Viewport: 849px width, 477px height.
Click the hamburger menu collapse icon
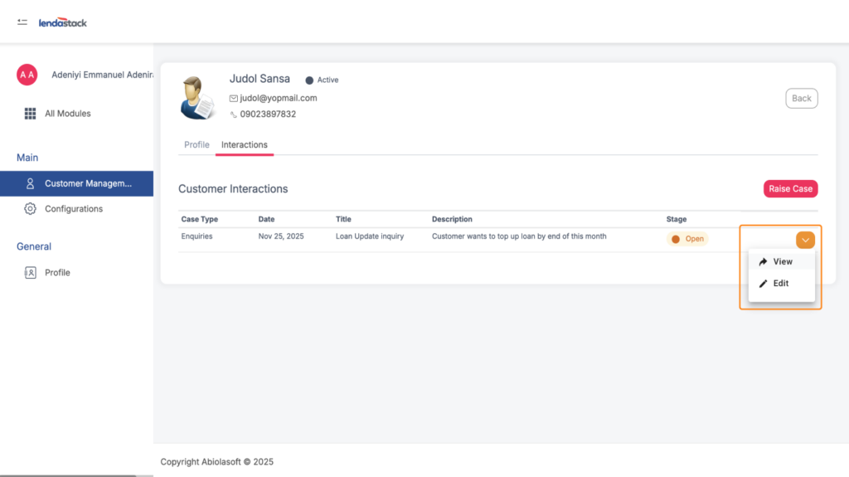coord(22,22)
